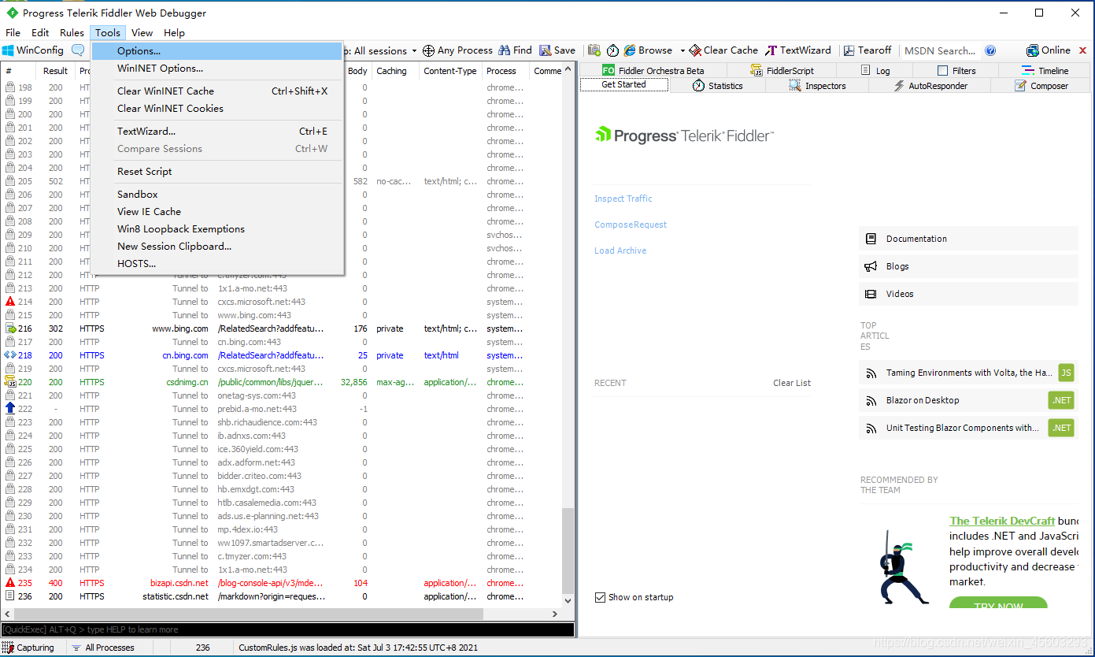Click in the MSDN Search box
This screenshot has height=657, width=1095.
point(940,50)
